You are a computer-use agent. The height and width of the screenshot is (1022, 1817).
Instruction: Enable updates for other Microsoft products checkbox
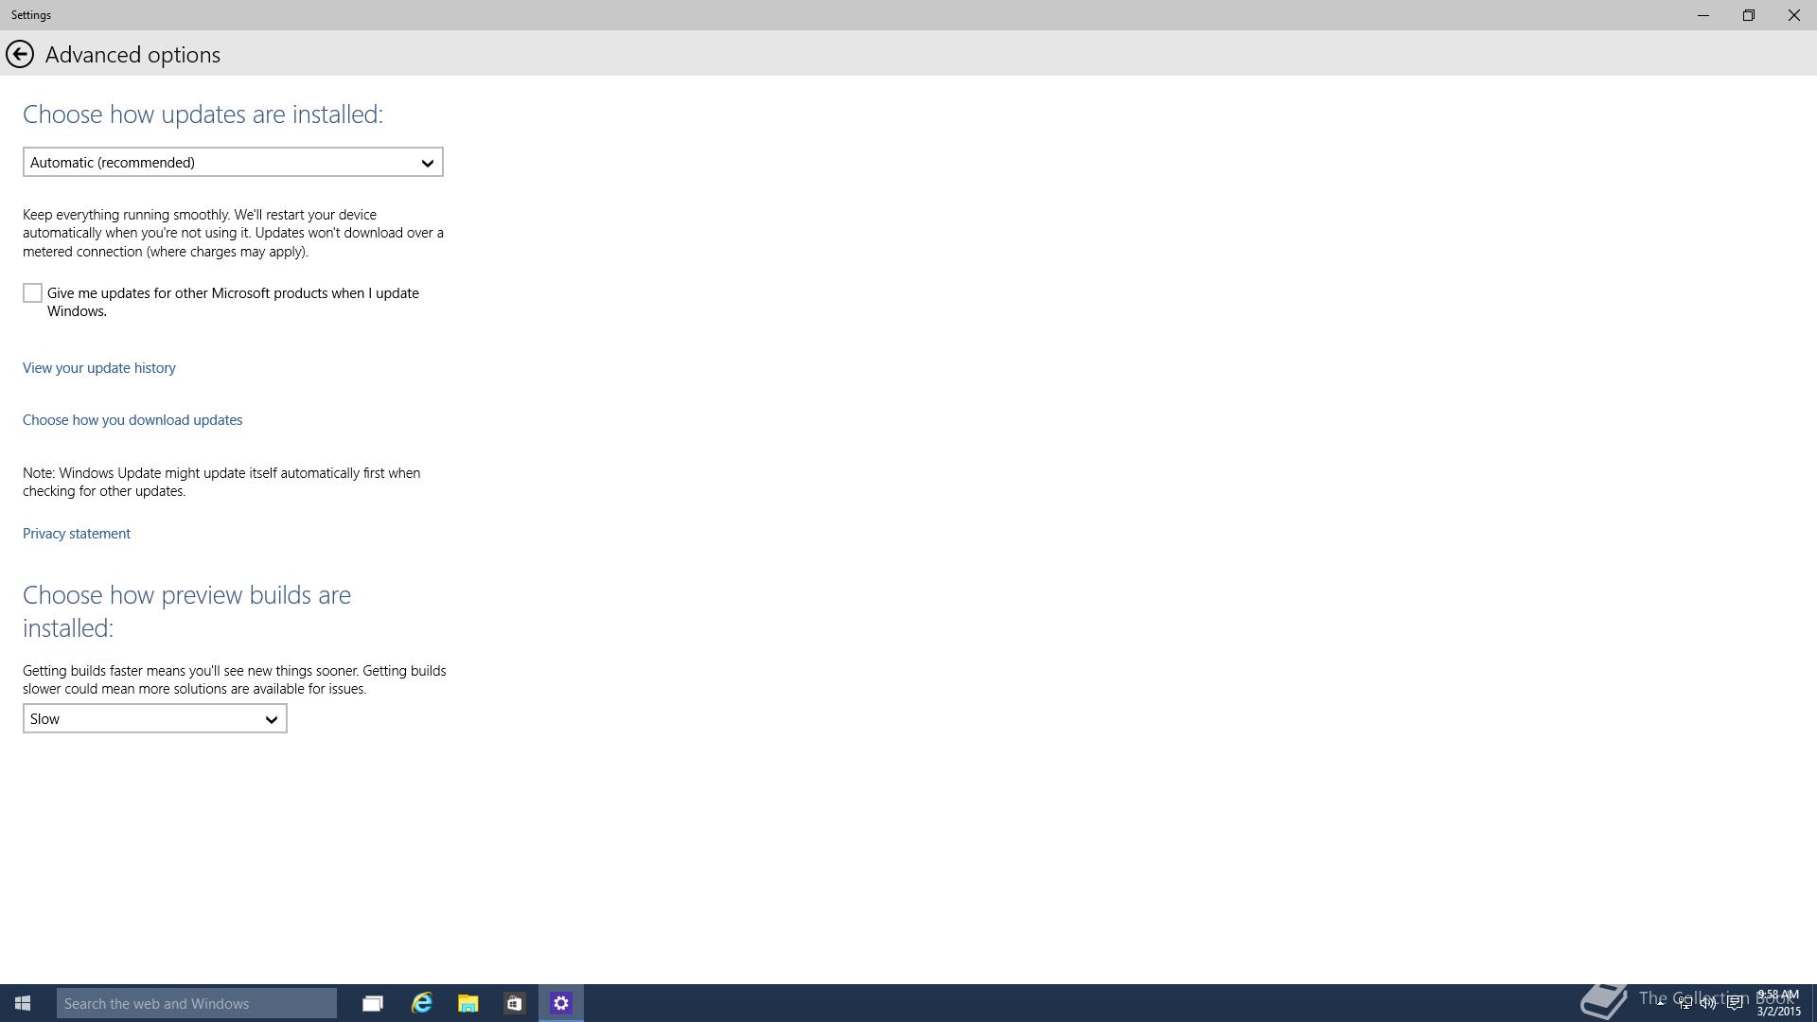33,293
